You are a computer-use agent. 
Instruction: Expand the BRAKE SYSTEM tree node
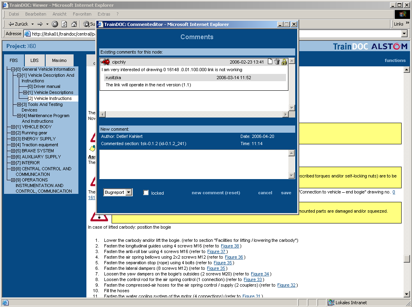13,151
